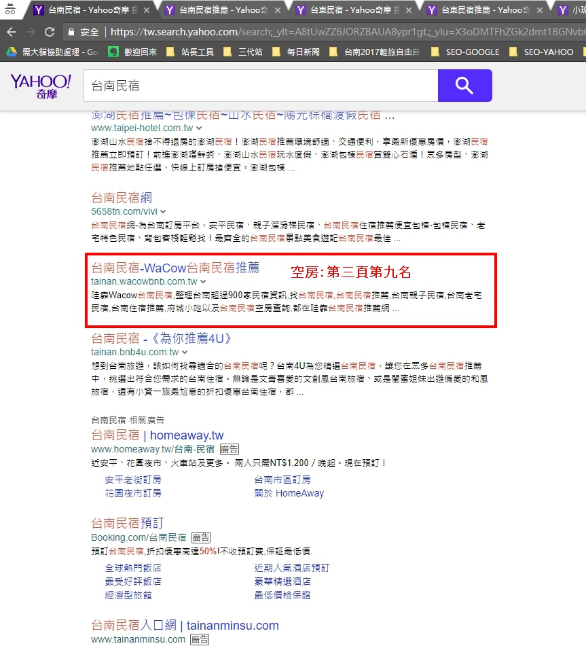Click the tainan.bnb4u.com.tw URL text

pyautogui.click(x=134, y=353)
